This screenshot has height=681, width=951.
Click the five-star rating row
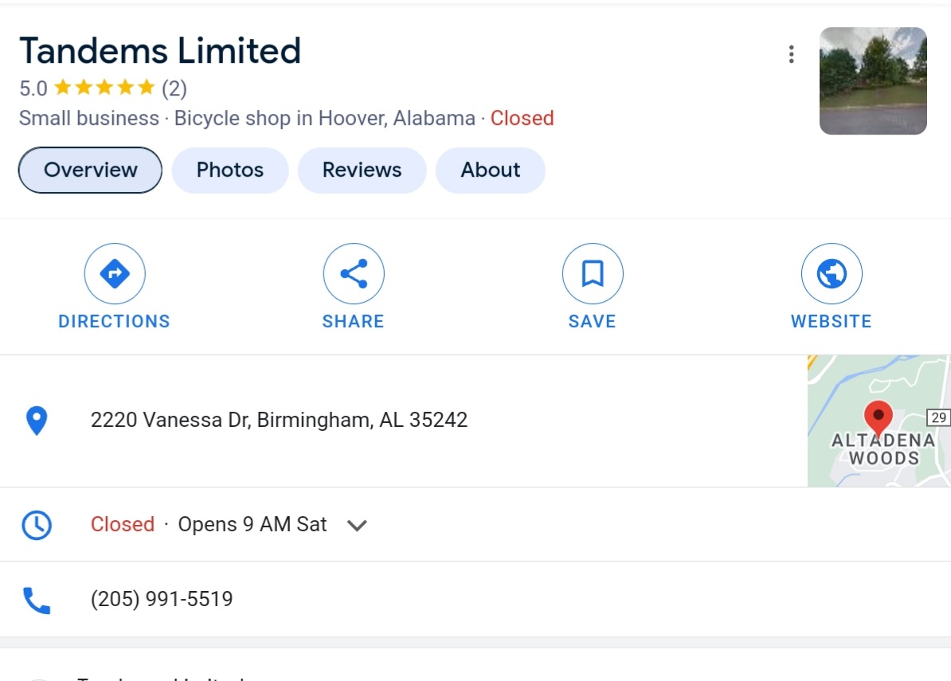point(104,88)
